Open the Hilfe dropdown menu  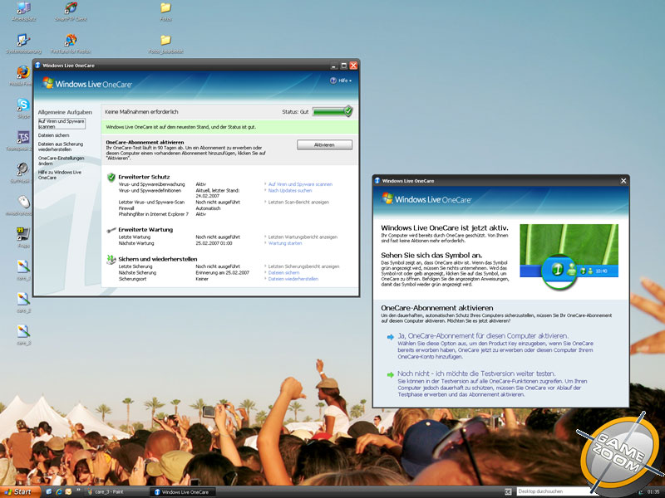click(x=341, y=81)
